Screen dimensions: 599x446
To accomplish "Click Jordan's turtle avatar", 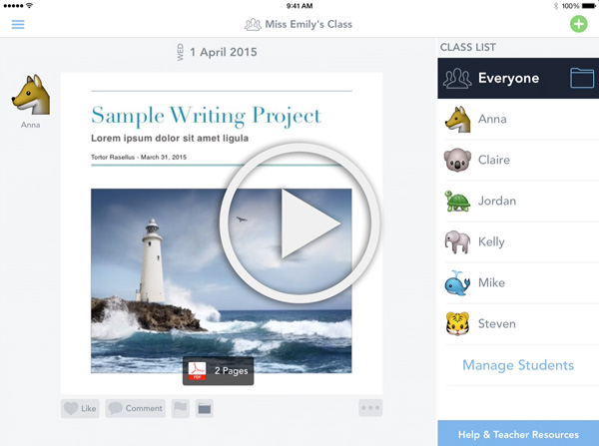I will (457, 201).
